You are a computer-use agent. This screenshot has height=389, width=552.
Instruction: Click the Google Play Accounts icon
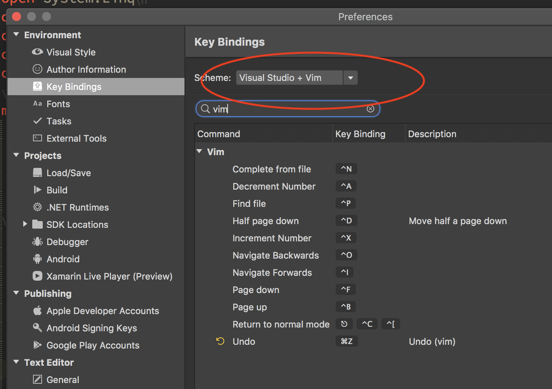37,345
